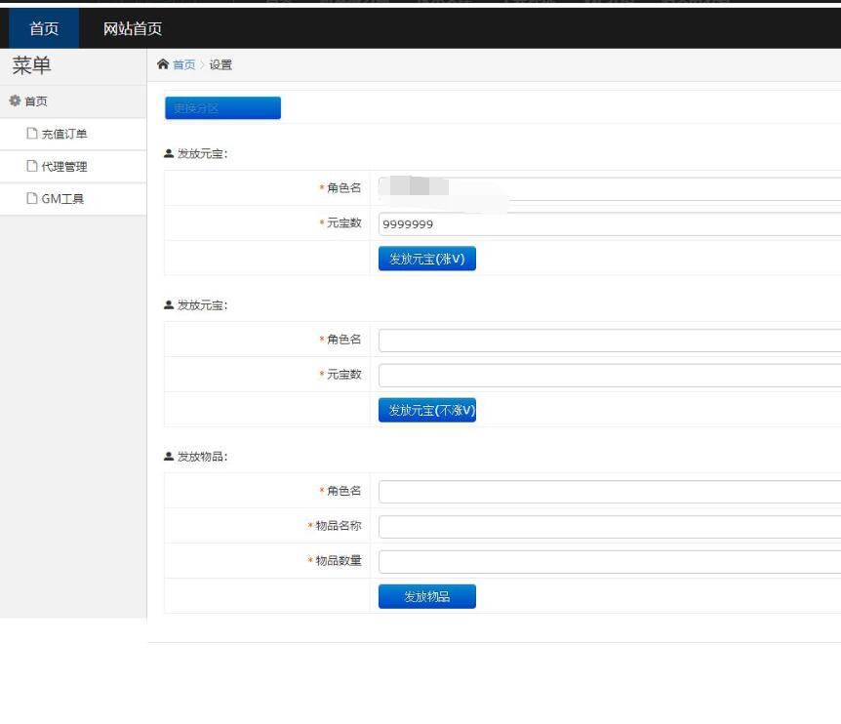The image size is (841, 724).
Task: Click the file icon next to 代理管理
Action: (x=32, y=167)
